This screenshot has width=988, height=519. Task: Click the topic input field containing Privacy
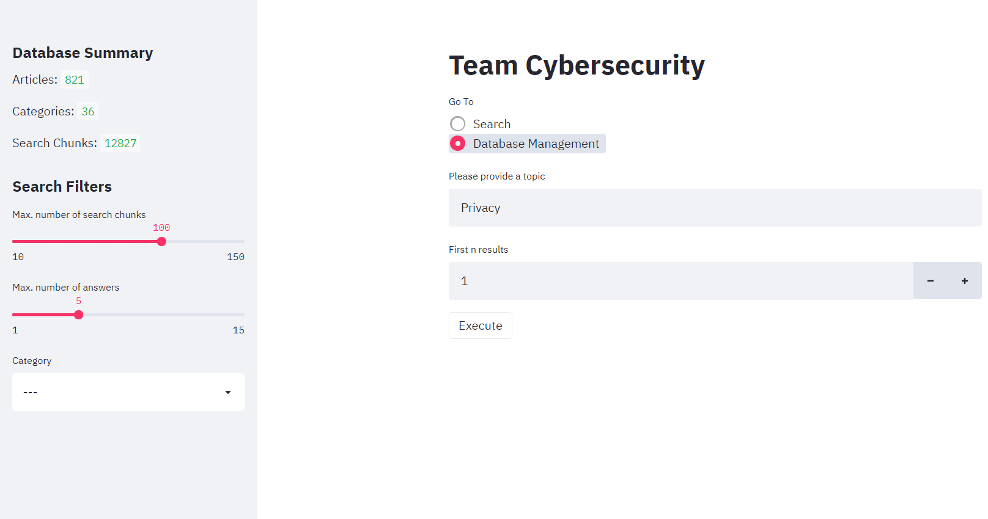(714, 208)
